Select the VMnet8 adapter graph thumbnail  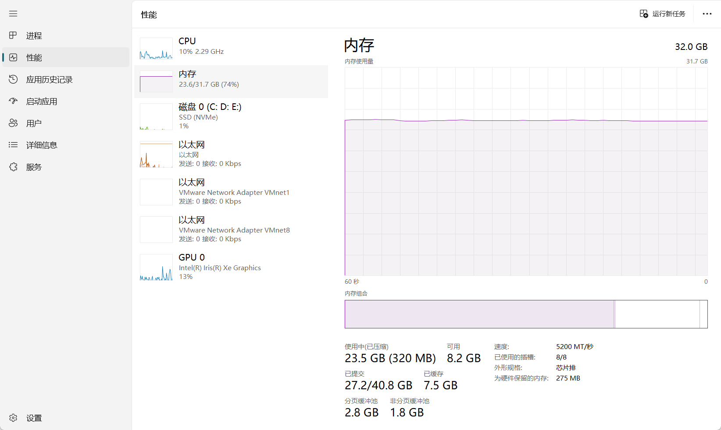coord(156,229)
